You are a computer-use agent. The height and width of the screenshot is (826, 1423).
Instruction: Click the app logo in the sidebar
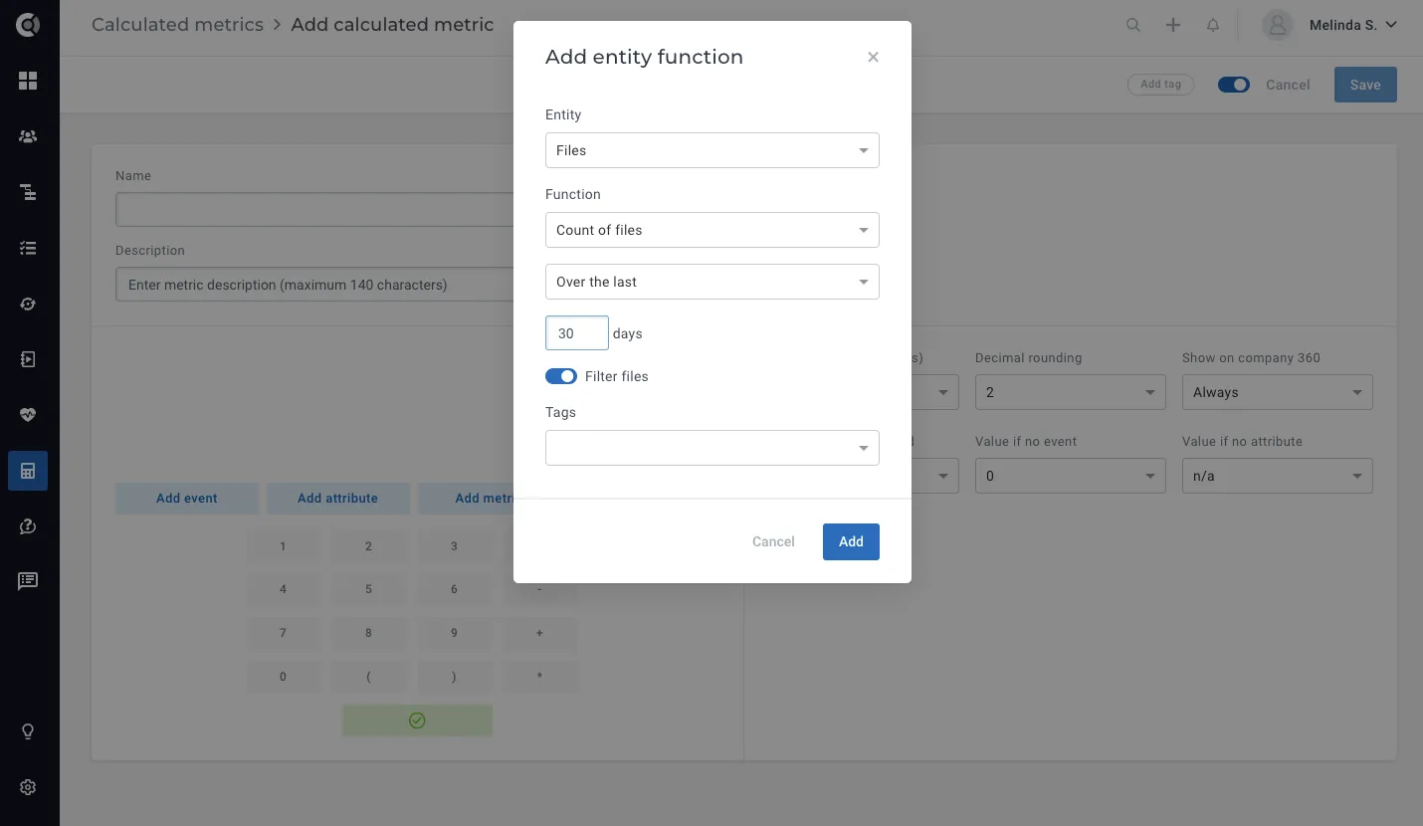click(x=28, y=25)
